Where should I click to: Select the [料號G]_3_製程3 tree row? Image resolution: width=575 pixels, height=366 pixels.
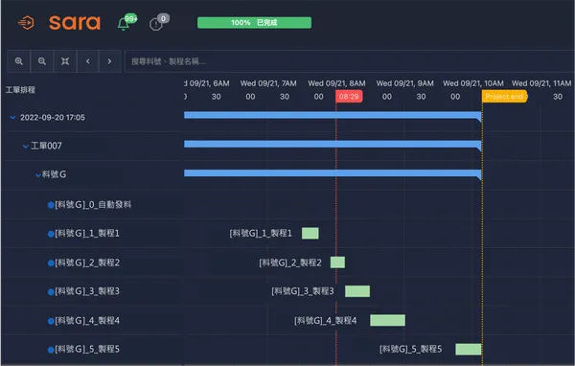click(x=93, y=291)
